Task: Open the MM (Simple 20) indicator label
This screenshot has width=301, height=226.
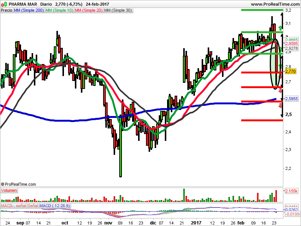Action: click(89, 11)
